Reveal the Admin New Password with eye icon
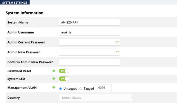This screenshot has height=103, width=177. point(117,52)
